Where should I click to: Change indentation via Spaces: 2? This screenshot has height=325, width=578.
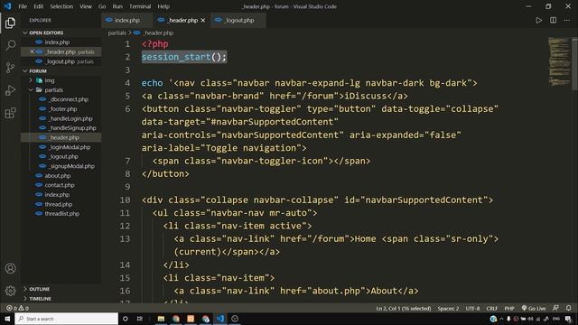click(448, 308)
